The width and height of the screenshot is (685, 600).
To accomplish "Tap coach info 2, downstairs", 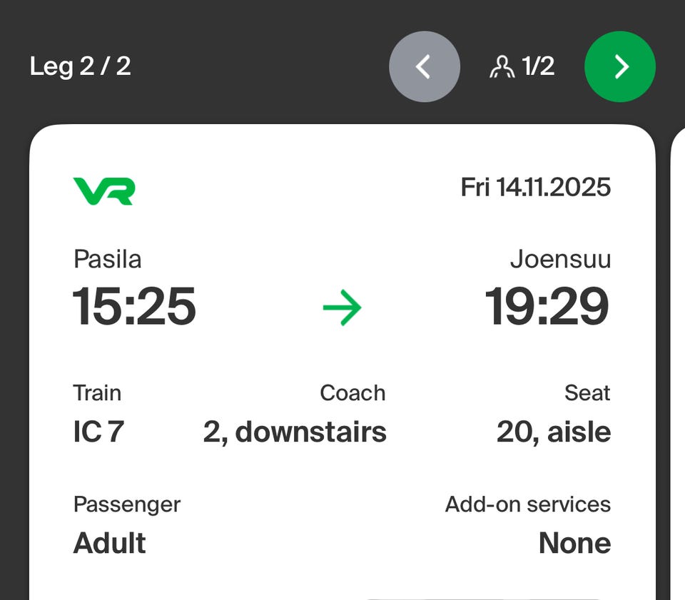I will (295, 432).
